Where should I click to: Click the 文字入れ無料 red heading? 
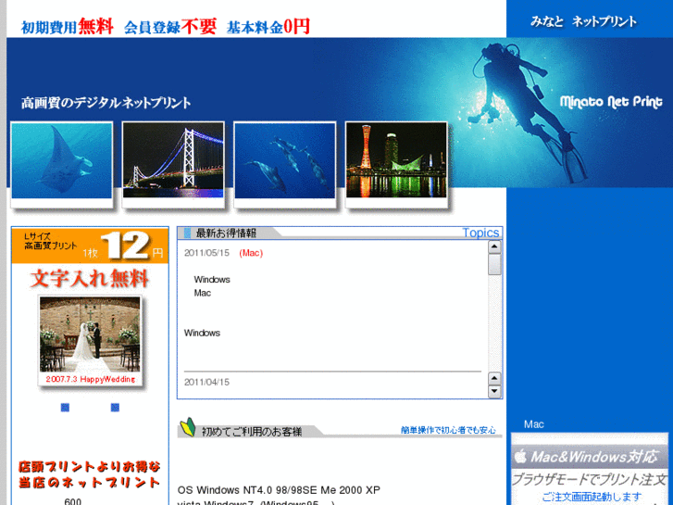90,279
